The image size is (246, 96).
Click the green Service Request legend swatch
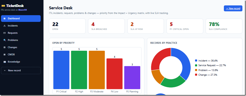[x=196, y=65]
